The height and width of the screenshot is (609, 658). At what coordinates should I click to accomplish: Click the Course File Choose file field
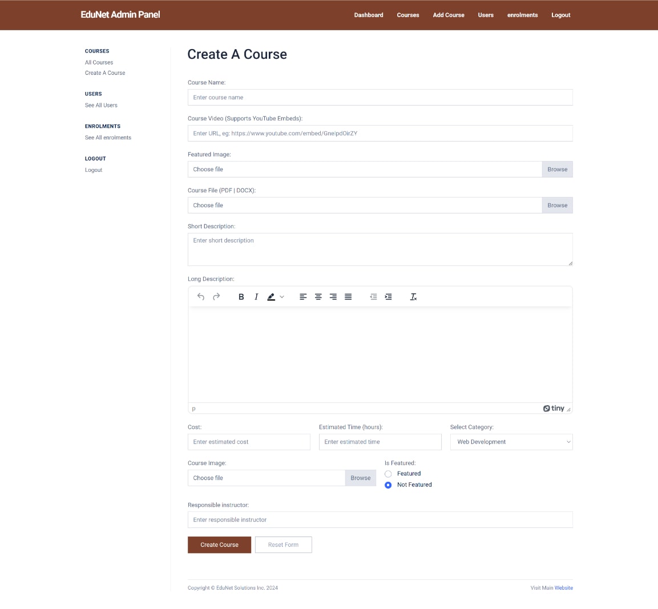click(365, 205)
